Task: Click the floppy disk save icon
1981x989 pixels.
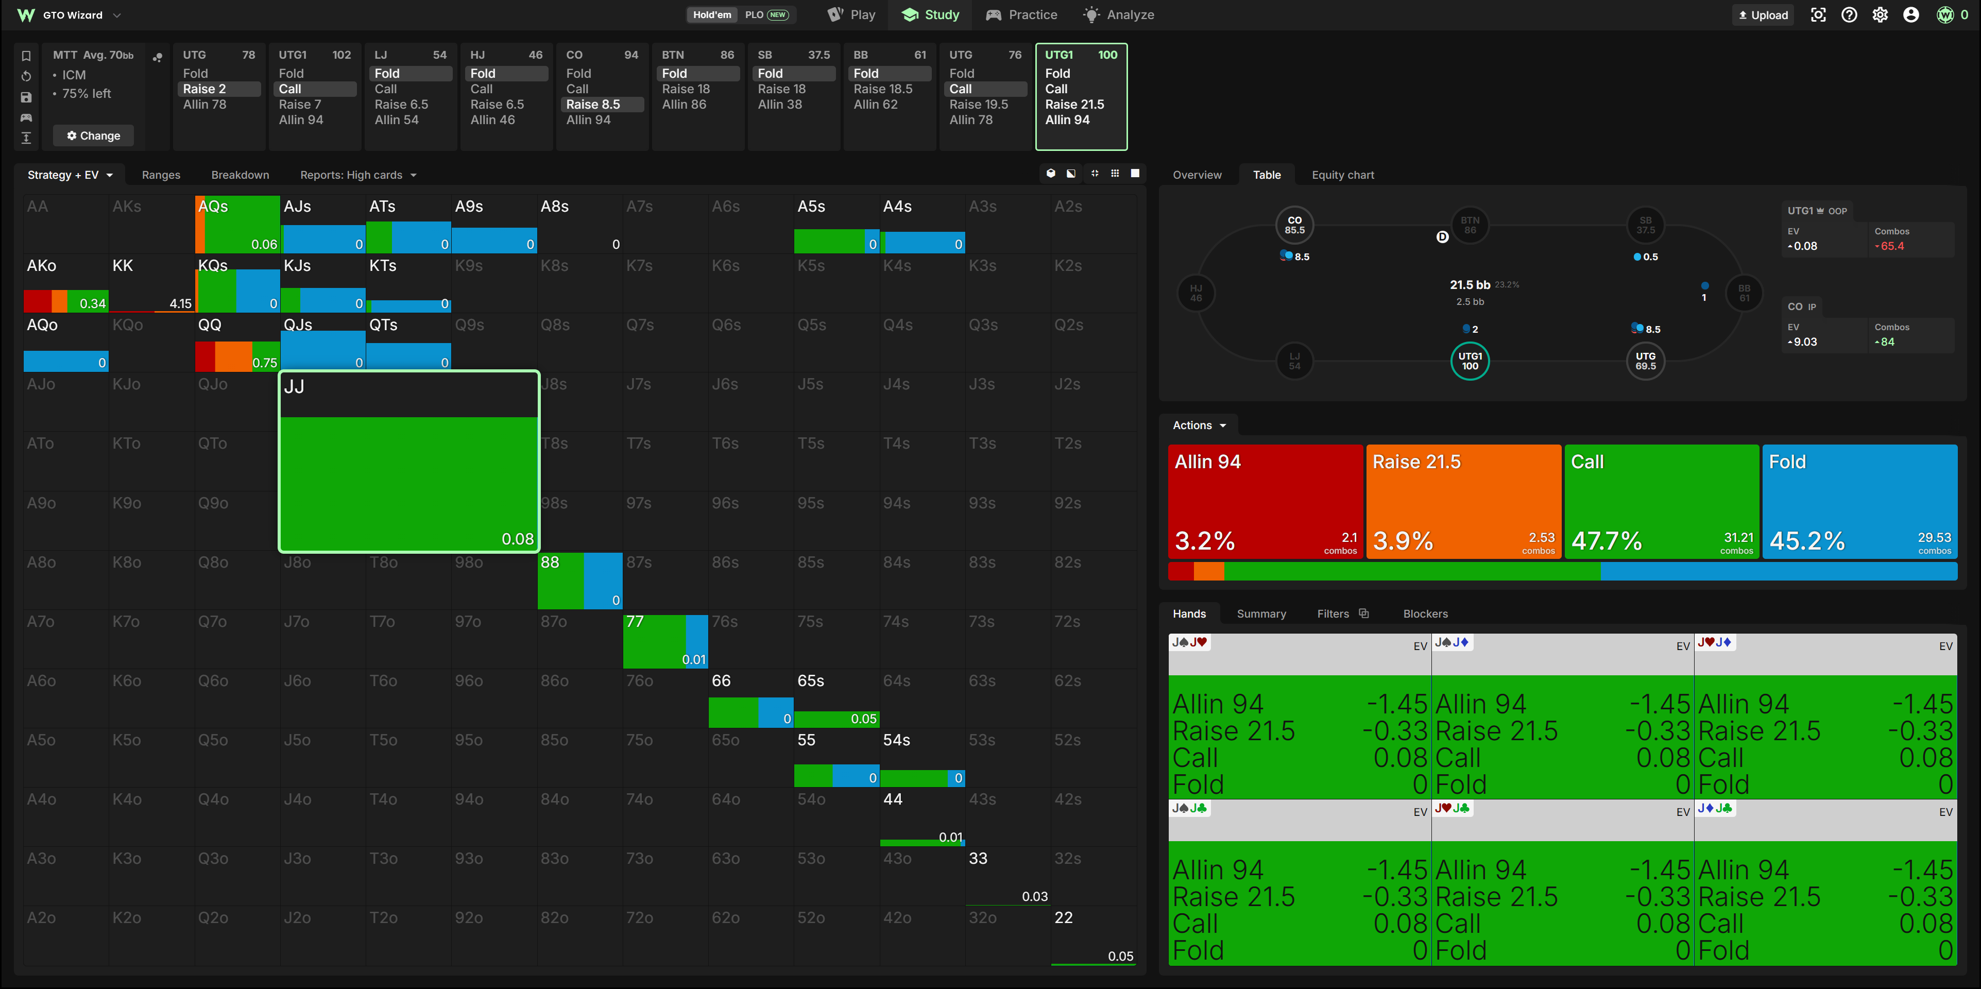Action: (x=26, y=97)
